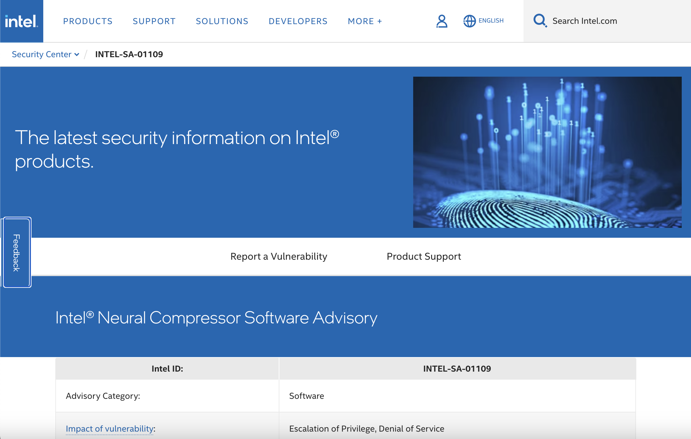Open the user account profile icon

[x=442, y=21]
